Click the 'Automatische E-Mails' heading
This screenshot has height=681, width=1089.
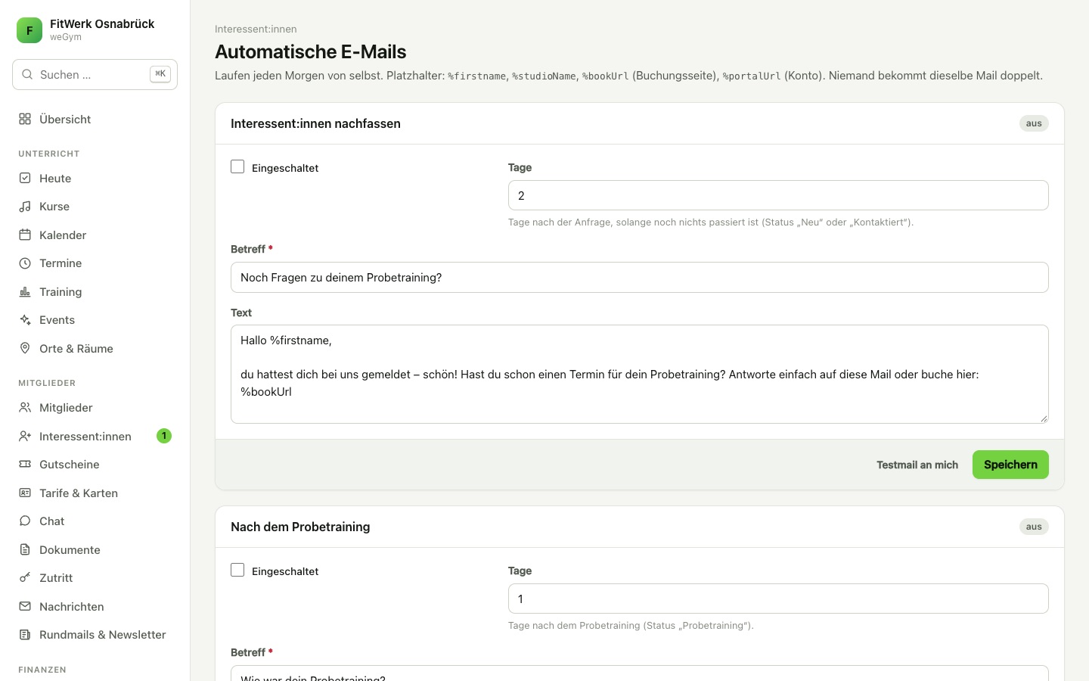[x=311, y=51]
